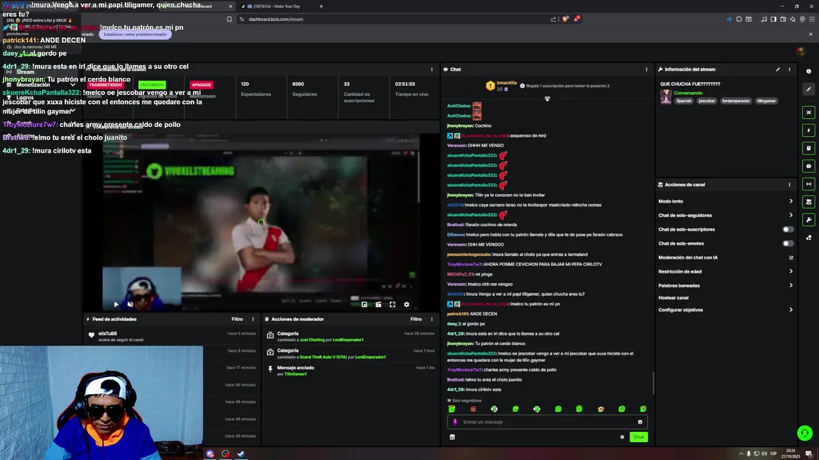Open chat settings gear next to Chat button

(622, 437)
